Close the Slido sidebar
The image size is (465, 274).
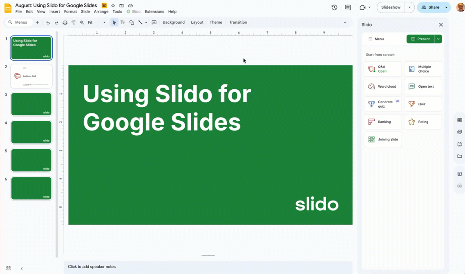click(x=441, y=24)
